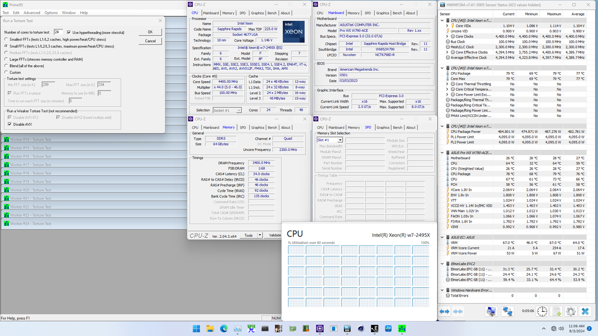Close HWiNFO sensors with blue X icon

tap(585, 311)
